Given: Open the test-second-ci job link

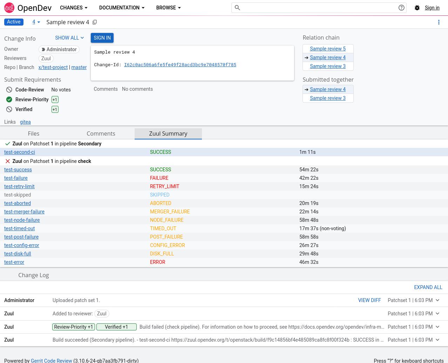Looking at the screenshot, I should point(20,152).
